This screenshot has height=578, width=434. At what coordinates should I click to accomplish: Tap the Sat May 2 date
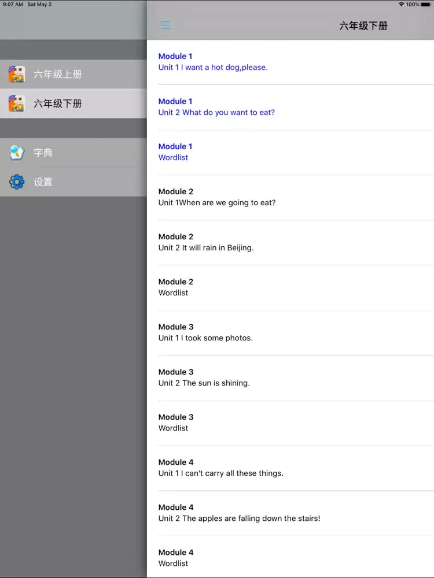pyautogui.click(x=39, y=5)
